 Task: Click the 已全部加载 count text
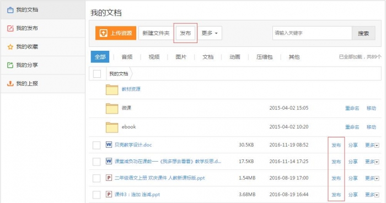(360, 57)
